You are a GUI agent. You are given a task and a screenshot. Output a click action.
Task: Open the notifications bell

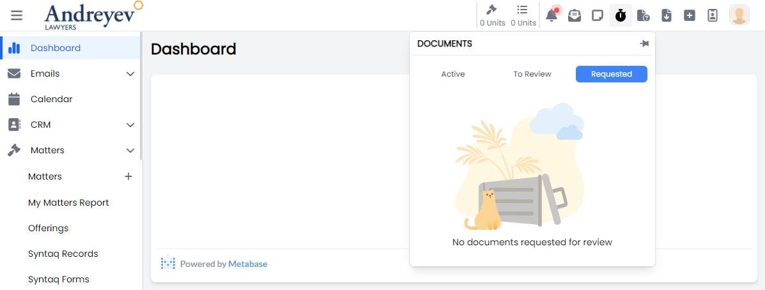tap(552, 15)
